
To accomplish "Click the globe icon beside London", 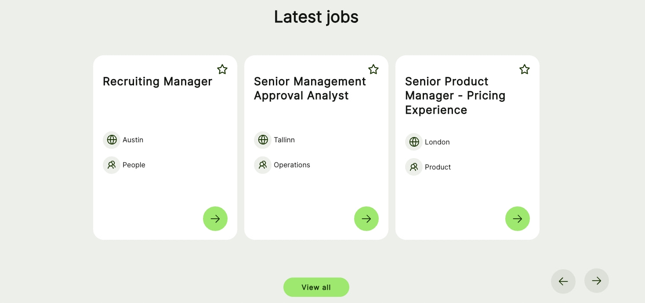I will pos(414,142).
